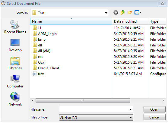Click the scroll left arrow

(x=33, y=100)
